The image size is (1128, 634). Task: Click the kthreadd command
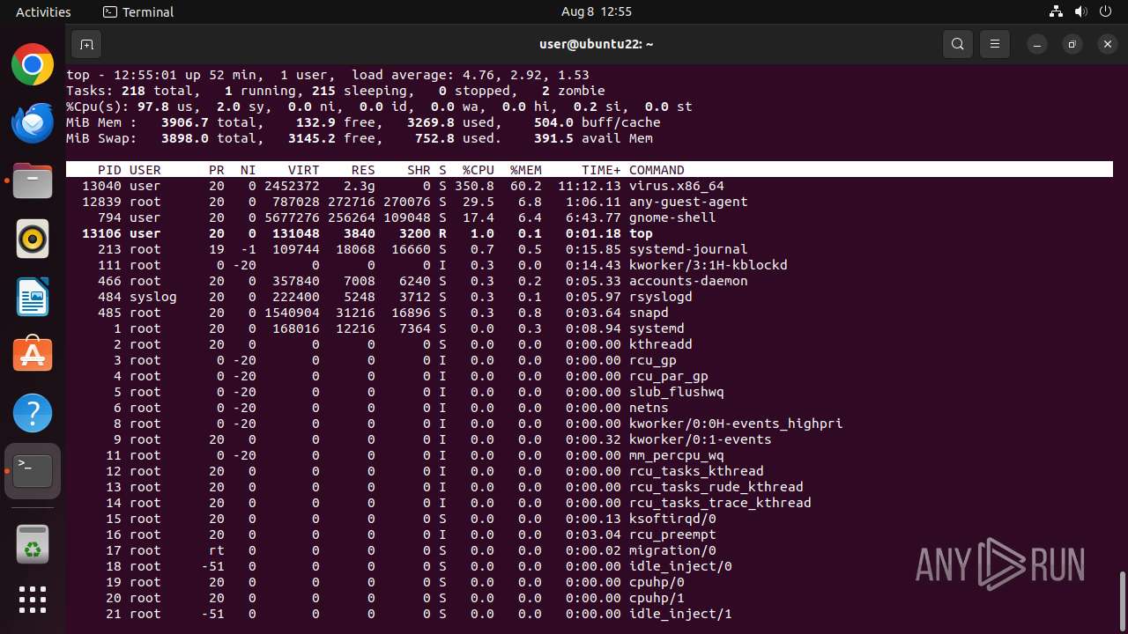(x=660, y=344)
